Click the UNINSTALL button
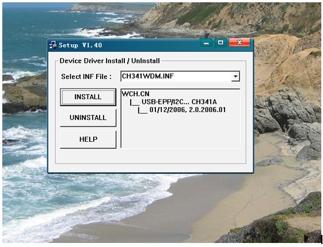Viewport: 323px width, 247px height. click(88, 117)
